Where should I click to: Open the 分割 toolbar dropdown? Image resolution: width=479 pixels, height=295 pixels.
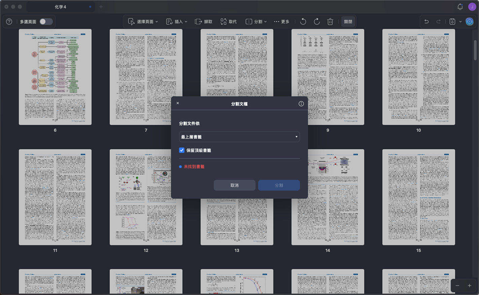(256, 22)
